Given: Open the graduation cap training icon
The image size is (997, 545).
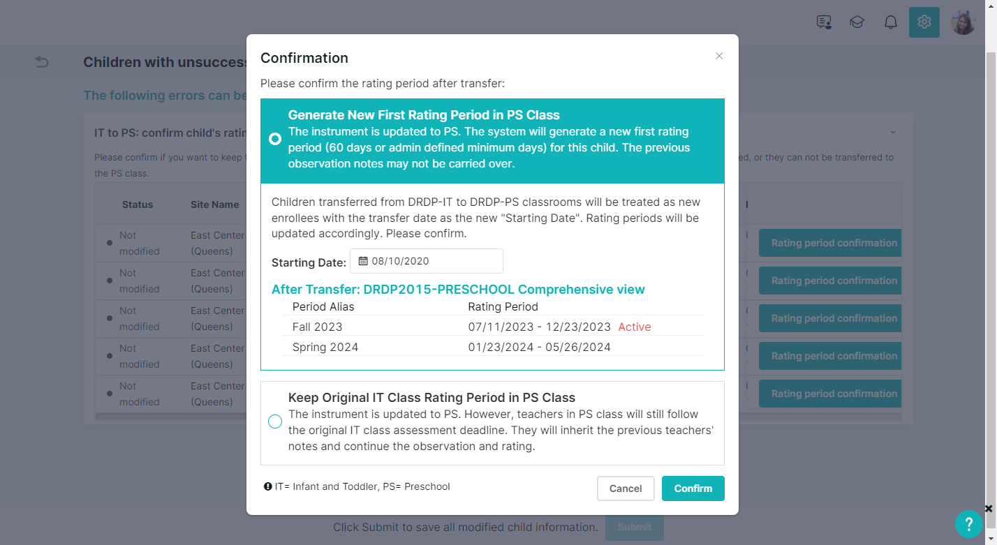Looking at the screenshot, I should [x=857, y=22].
